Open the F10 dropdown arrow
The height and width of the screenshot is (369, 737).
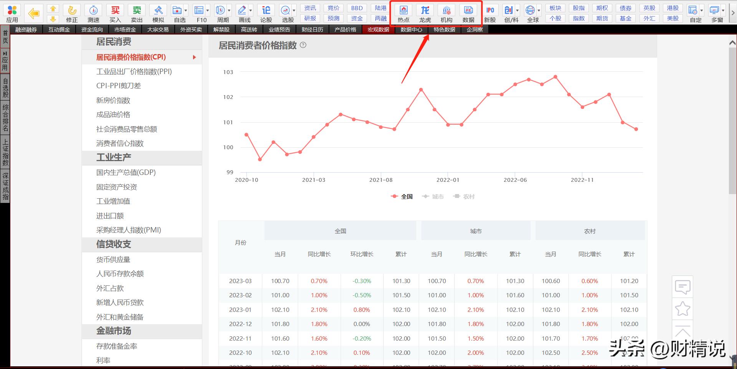[208, 10]
